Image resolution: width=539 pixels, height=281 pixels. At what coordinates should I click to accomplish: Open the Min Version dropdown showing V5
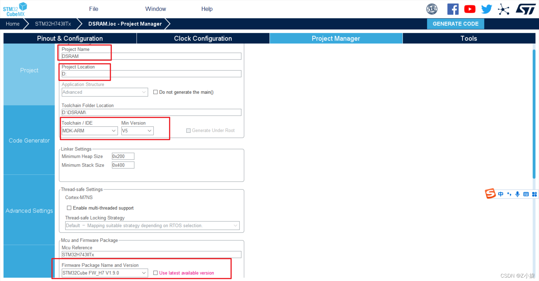pos(137,131)
